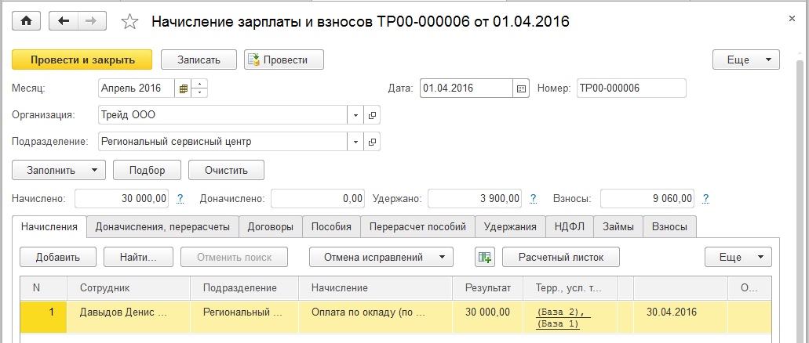Screen dimensions: 809x343
Task: Click the green table add icon
Action: click(x=484, y=257)
